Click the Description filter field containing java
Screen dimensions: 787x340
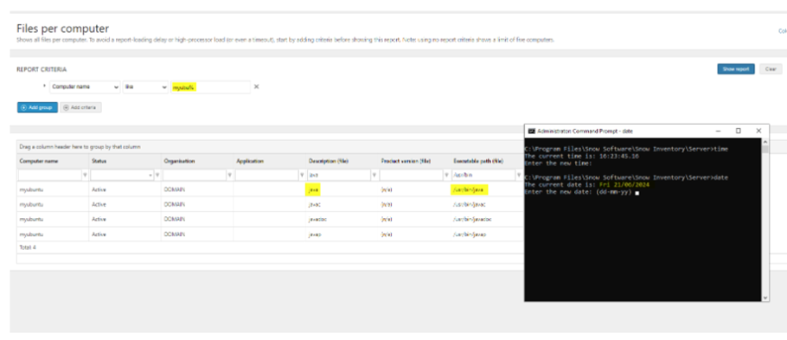[339, 176]
